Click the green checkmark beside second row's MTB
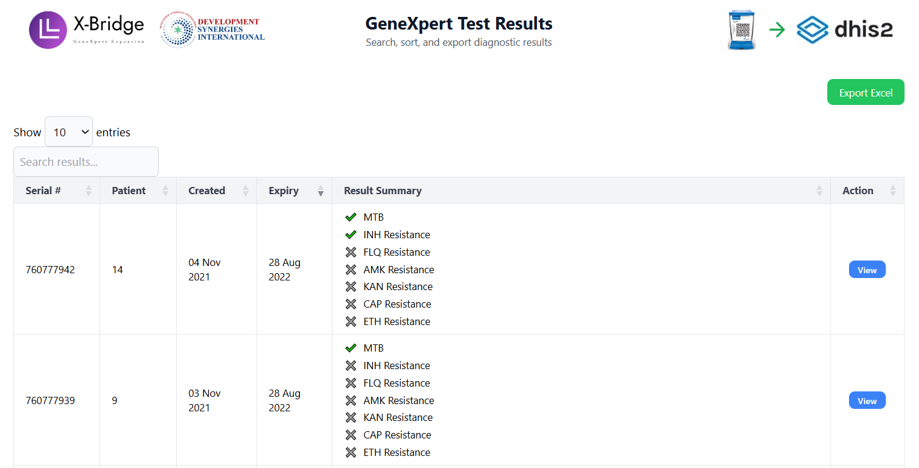 (x=351, y=348)
